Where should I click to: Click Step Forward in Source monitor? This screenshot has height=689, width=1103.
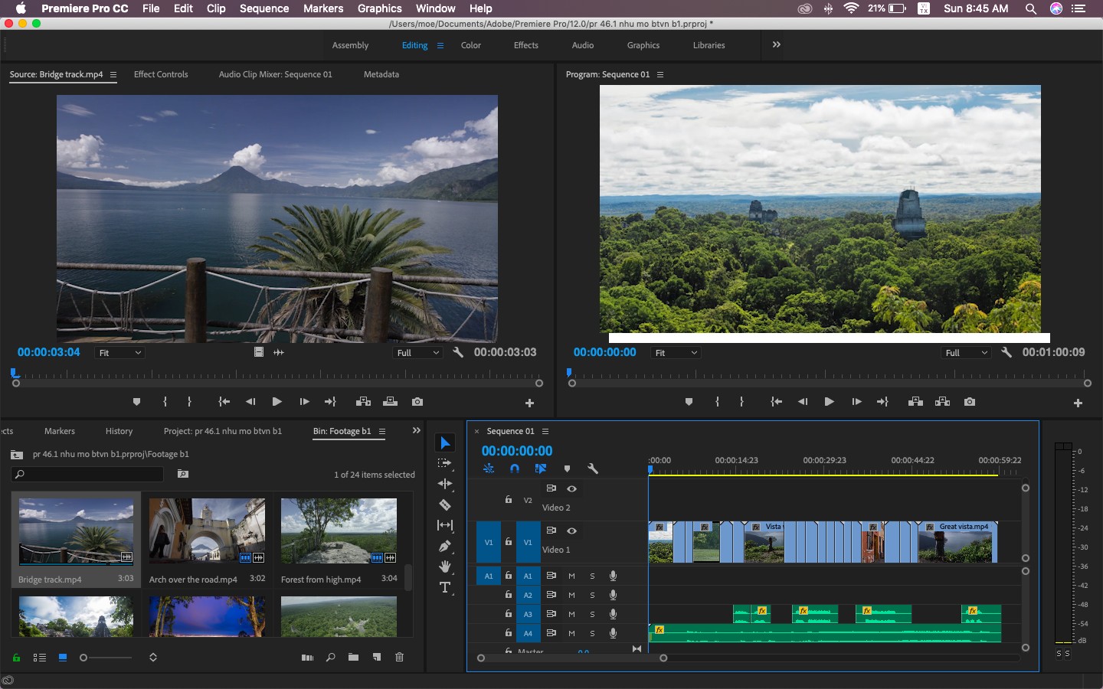[304, 402]
